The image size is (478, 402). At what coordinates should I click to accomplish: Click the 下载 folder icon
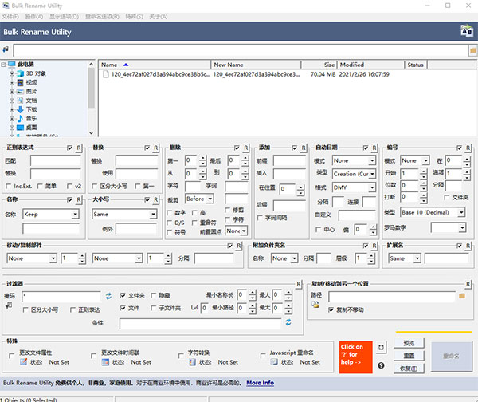click(x=20, y=109)
